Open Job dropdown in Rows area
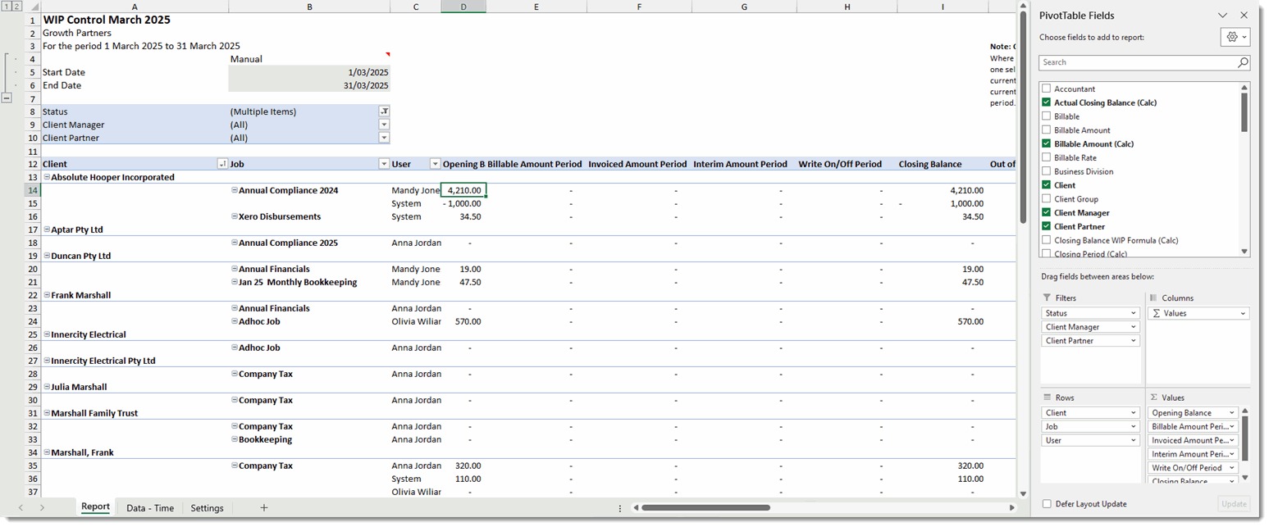Image resolution: width=1269 pixels, height=527 pixels. (1134, 427)
